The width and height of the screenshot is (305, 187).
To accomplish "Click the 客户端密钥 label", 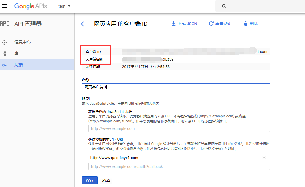I will tap(95, 59).
